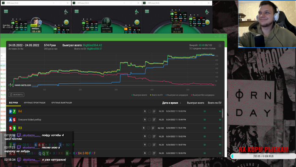Close the Hand2Note report window
This screenshot has width=296, height=167.
[225, 36]
